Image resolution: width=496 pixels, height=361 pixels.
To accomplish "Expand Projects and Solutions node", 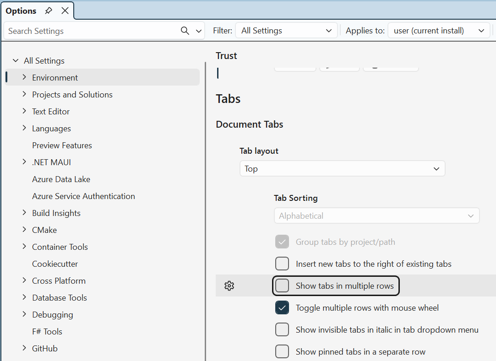I will (x=24, y=94).
